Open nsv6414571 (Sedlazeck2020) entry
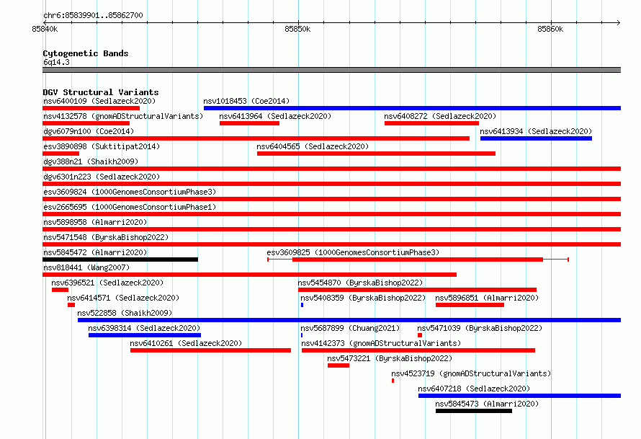Image resolution: width=641 pixels, height=439 pixels. click(123, 298)
